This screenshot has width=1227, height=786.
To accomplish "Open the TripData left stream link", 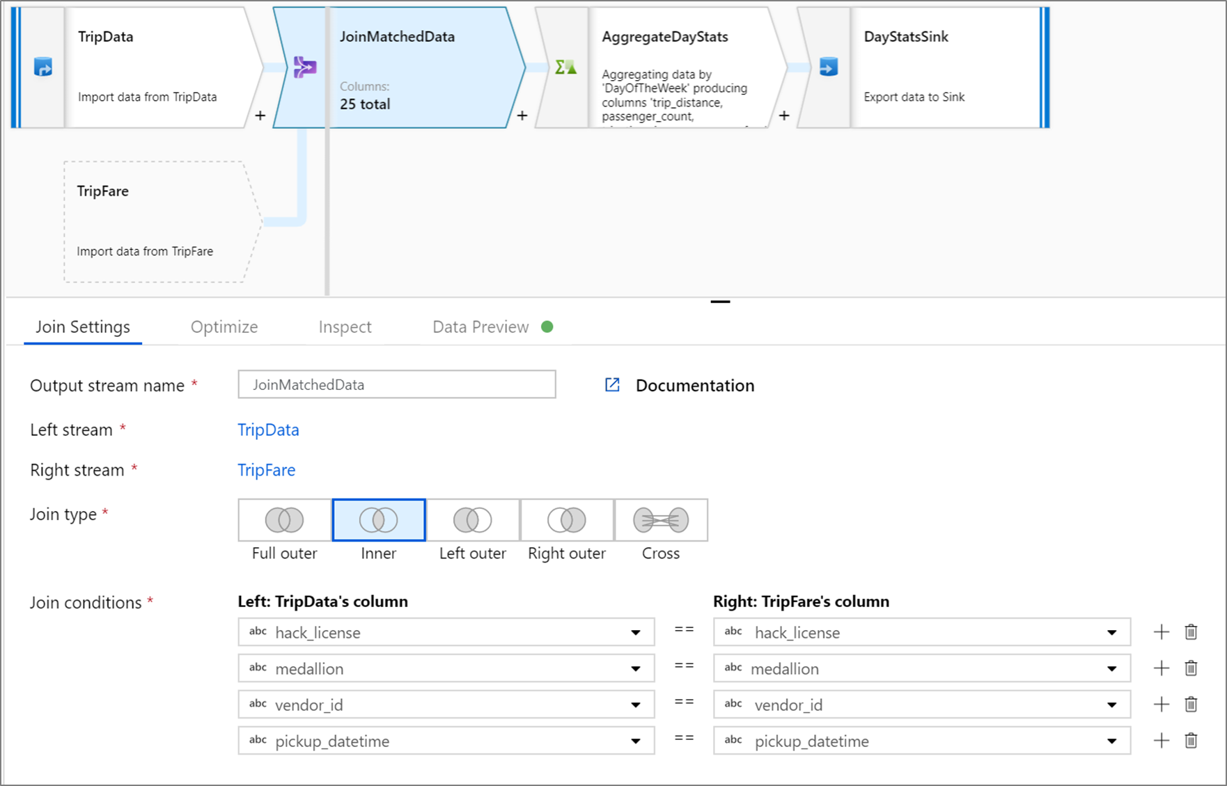I will [268, 430].
